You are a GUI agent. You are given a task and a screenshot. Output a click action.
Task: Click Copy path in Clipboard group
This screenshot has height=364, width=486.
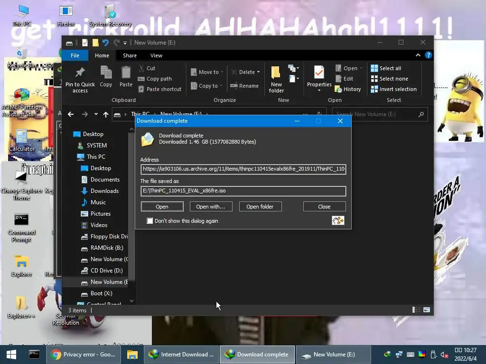[x=155, y=79]
